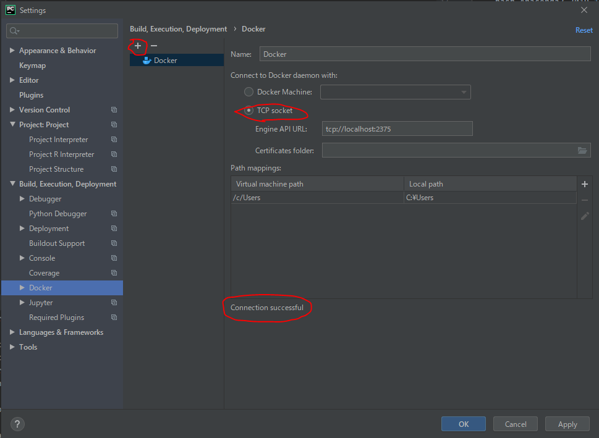Select the /c/Users virtual path cell

(317, 198)
